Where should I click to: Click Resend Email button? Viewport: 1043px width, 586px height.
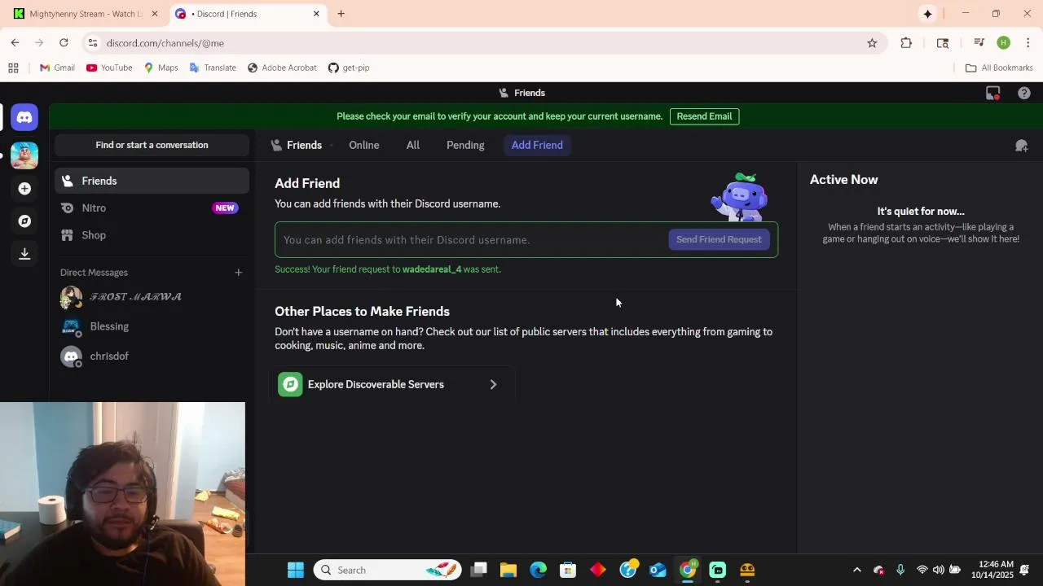point(704,116)
